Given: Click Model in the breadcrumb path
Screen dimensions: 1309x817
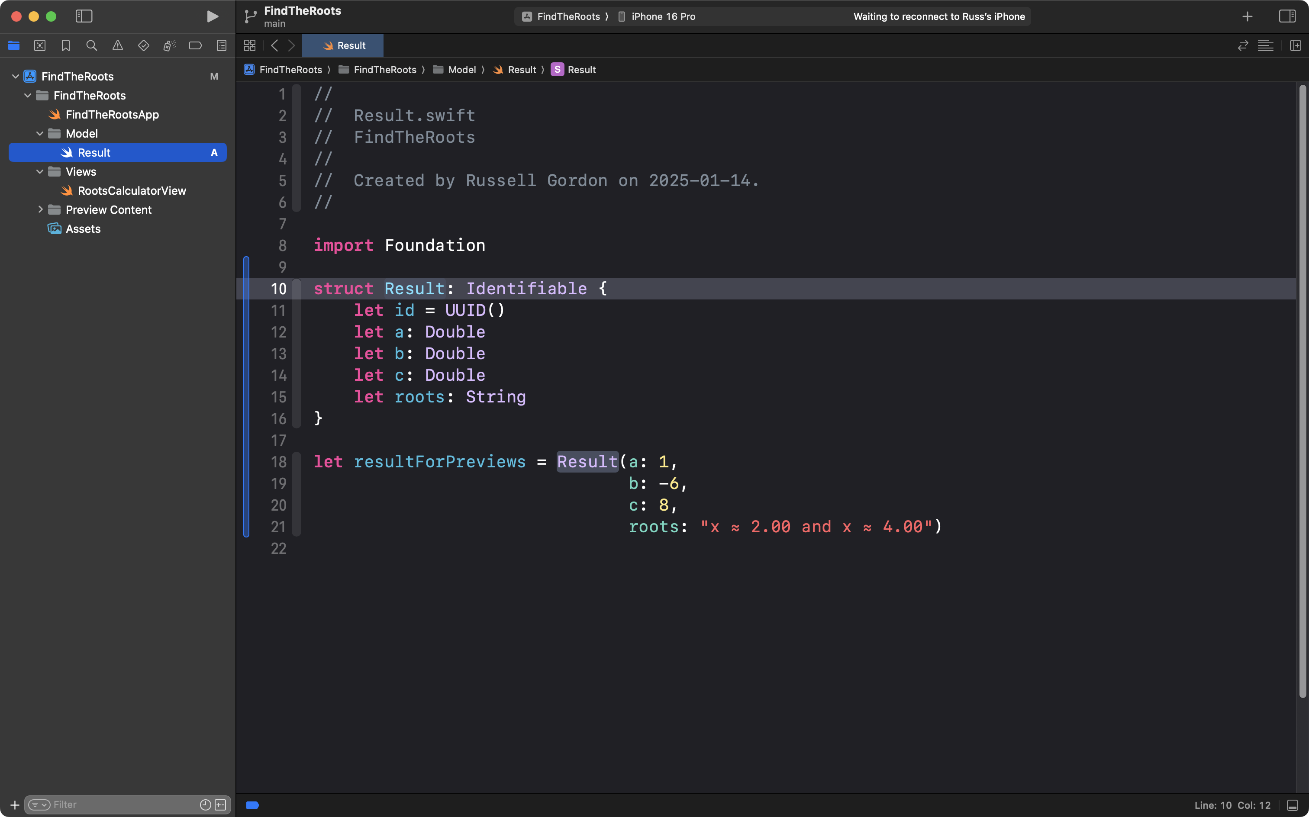Looking at the screenshot, I should point(461,70).
